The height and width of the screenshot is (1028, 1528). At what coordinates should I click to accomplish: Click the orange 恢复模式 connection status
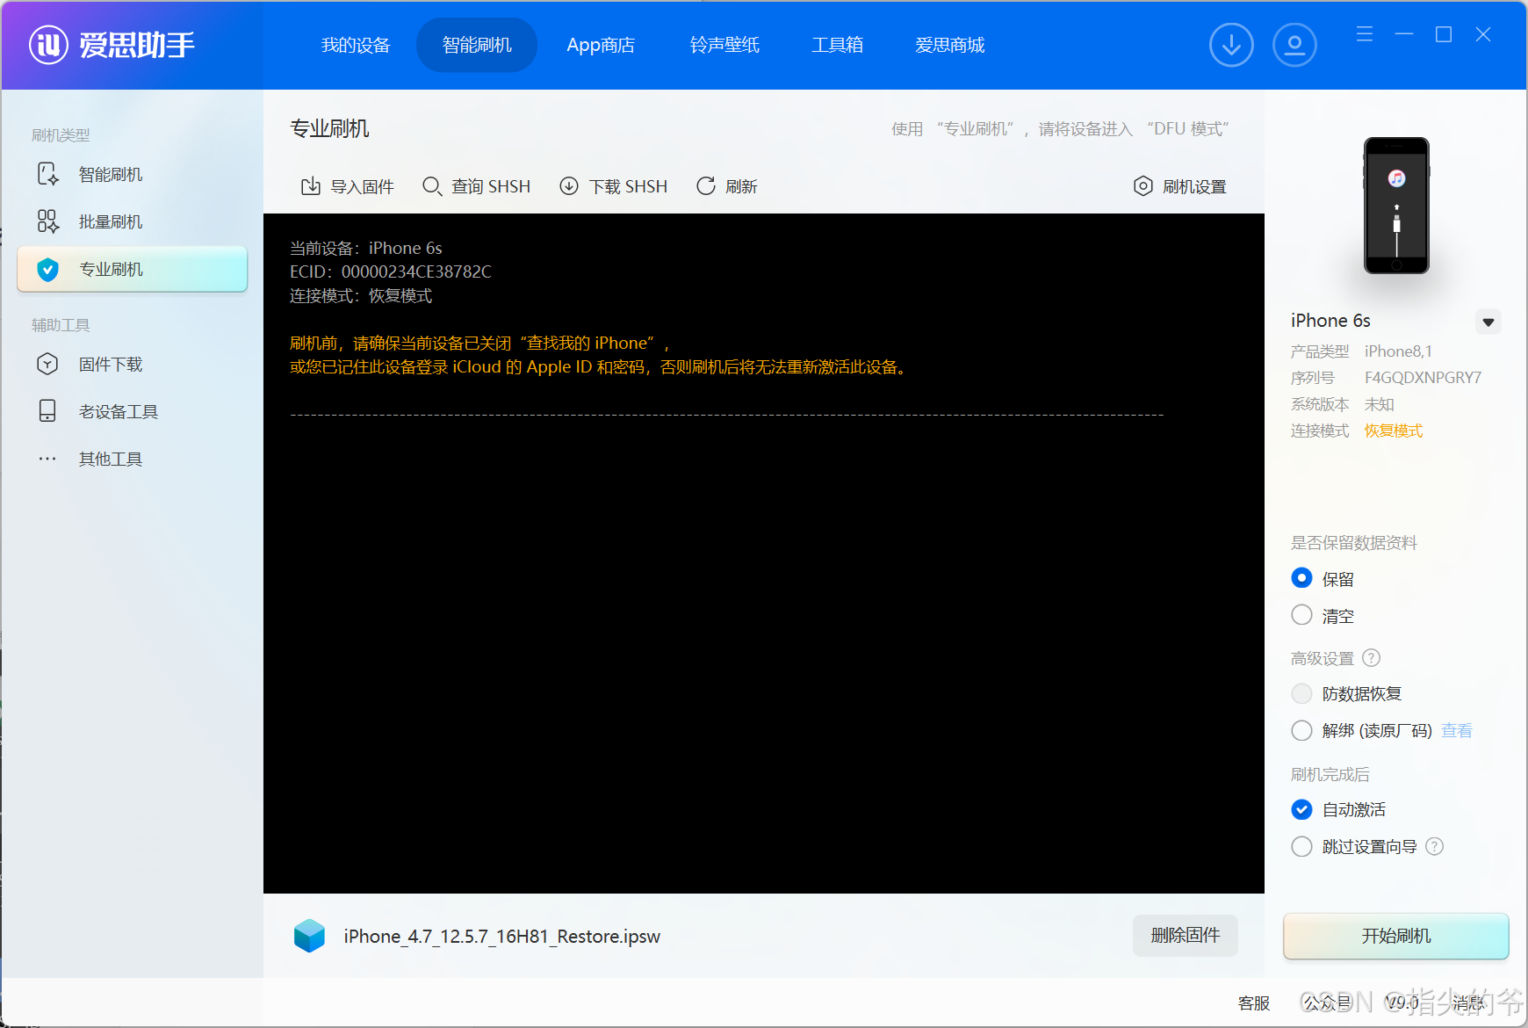[x=1394, y=431]
